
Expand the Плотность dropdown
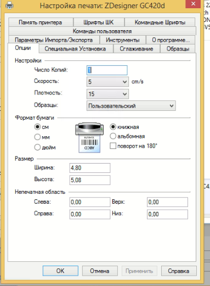pyautogui.click(x=107, y=94)
